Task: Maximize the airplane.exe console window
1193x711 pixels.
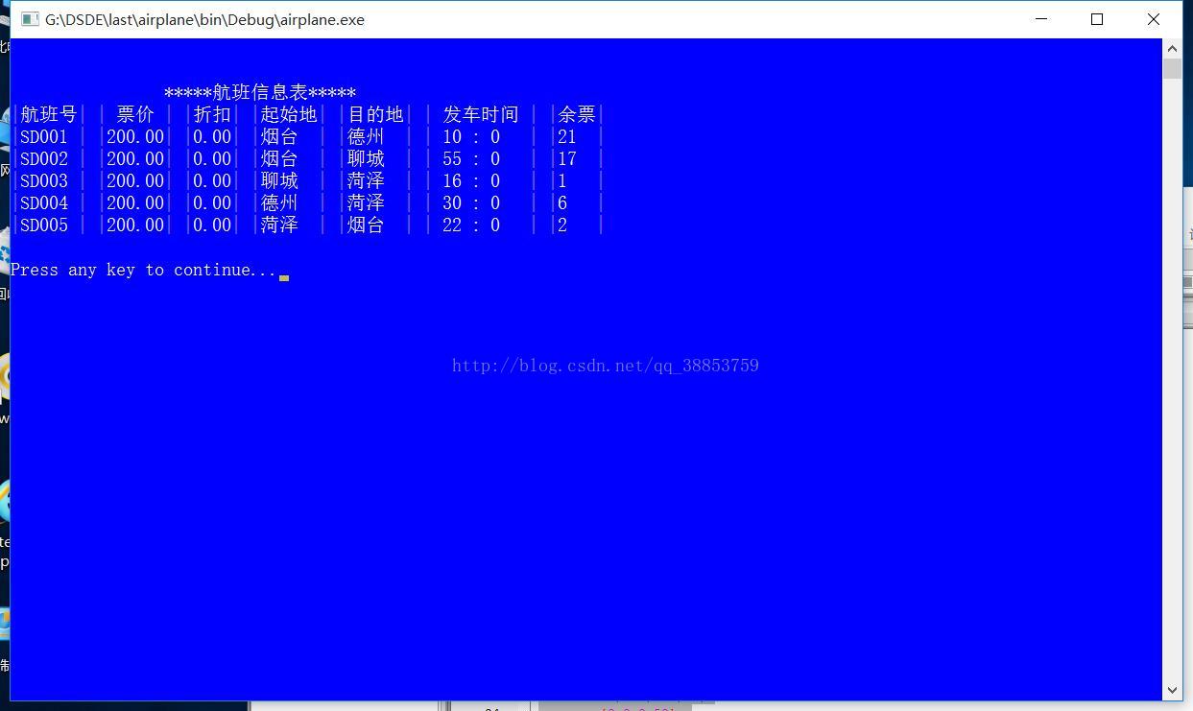Action: 1097,19
